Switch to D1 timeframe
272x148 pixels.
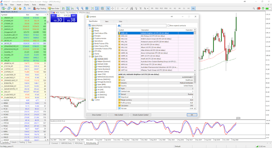point(184,8)
